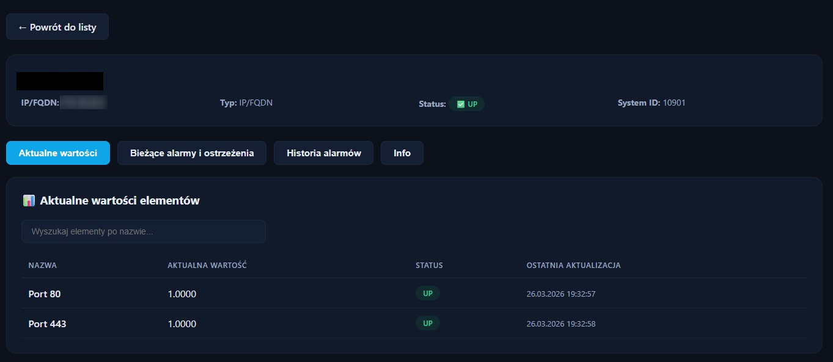Select the Aktualne wartości tab
833x362 pixels.
[58, 153]
